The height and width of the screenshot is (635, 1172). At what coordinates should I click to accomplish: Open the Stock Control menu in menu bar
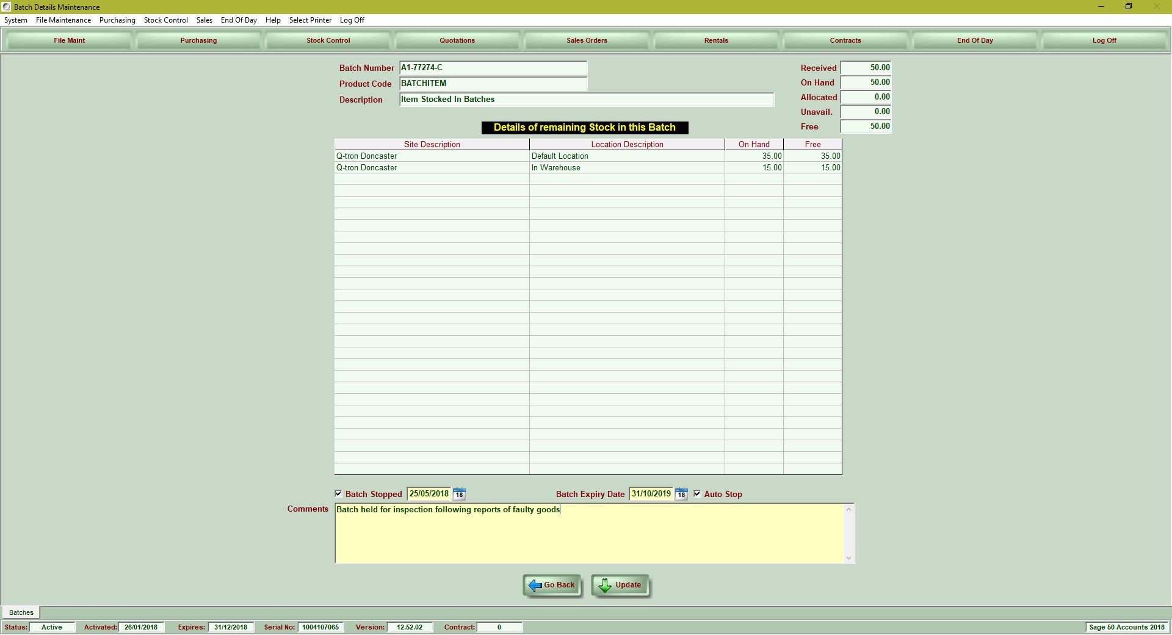pos(166,20)
